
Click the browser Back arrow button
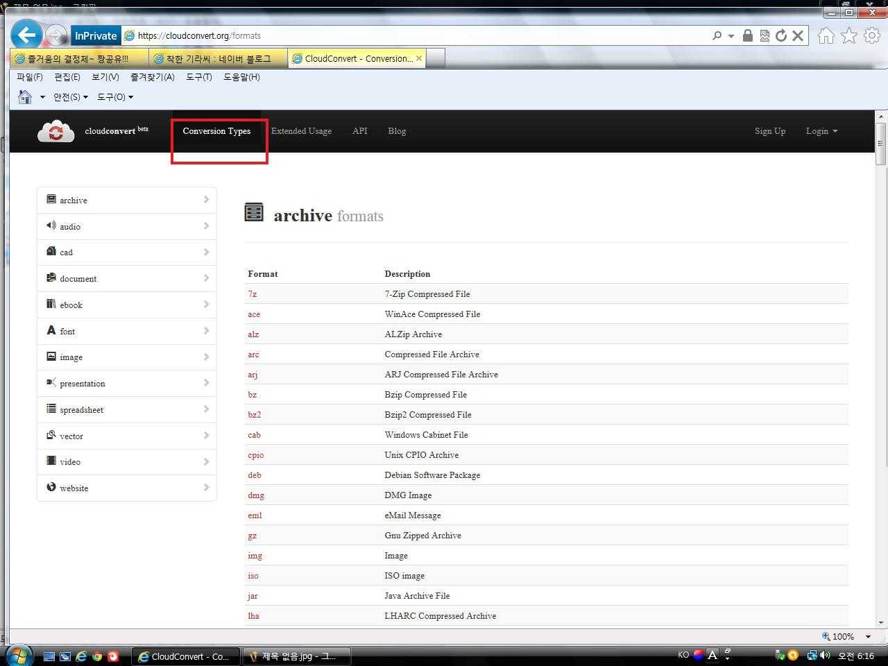pyautogui.click(x=27, y=35)
